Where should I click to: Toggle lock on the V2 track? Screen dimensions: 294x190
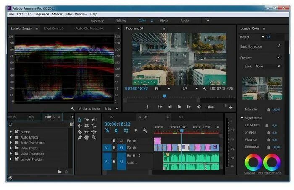(114, 141)
